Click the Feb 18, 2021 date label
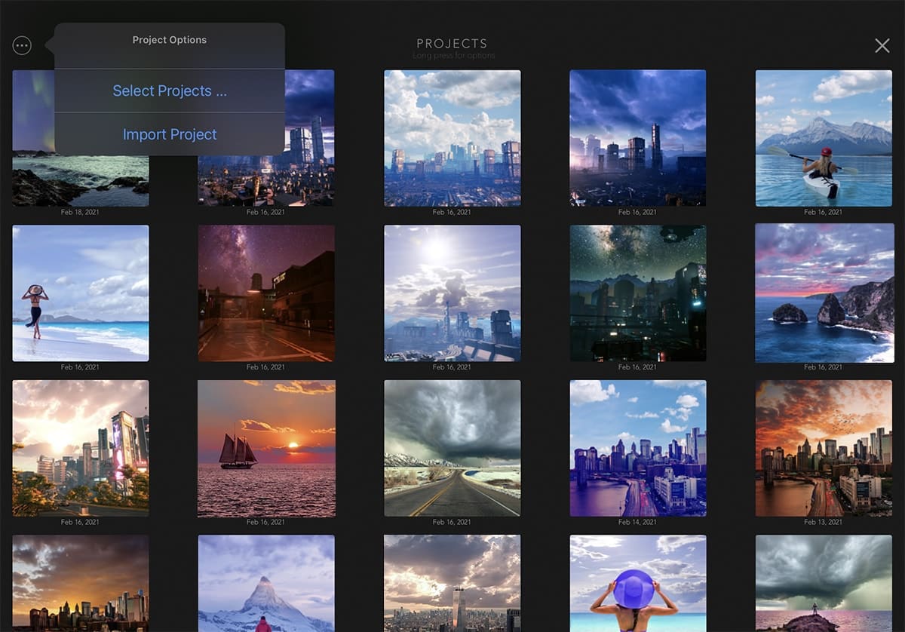Screen dimensions: 905x632 pos(81,213)
